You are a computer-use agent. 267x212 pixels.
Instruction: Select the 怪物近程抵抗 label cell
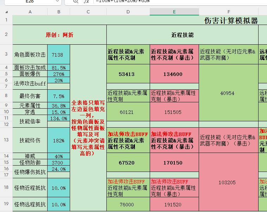[x=30, y=188]
